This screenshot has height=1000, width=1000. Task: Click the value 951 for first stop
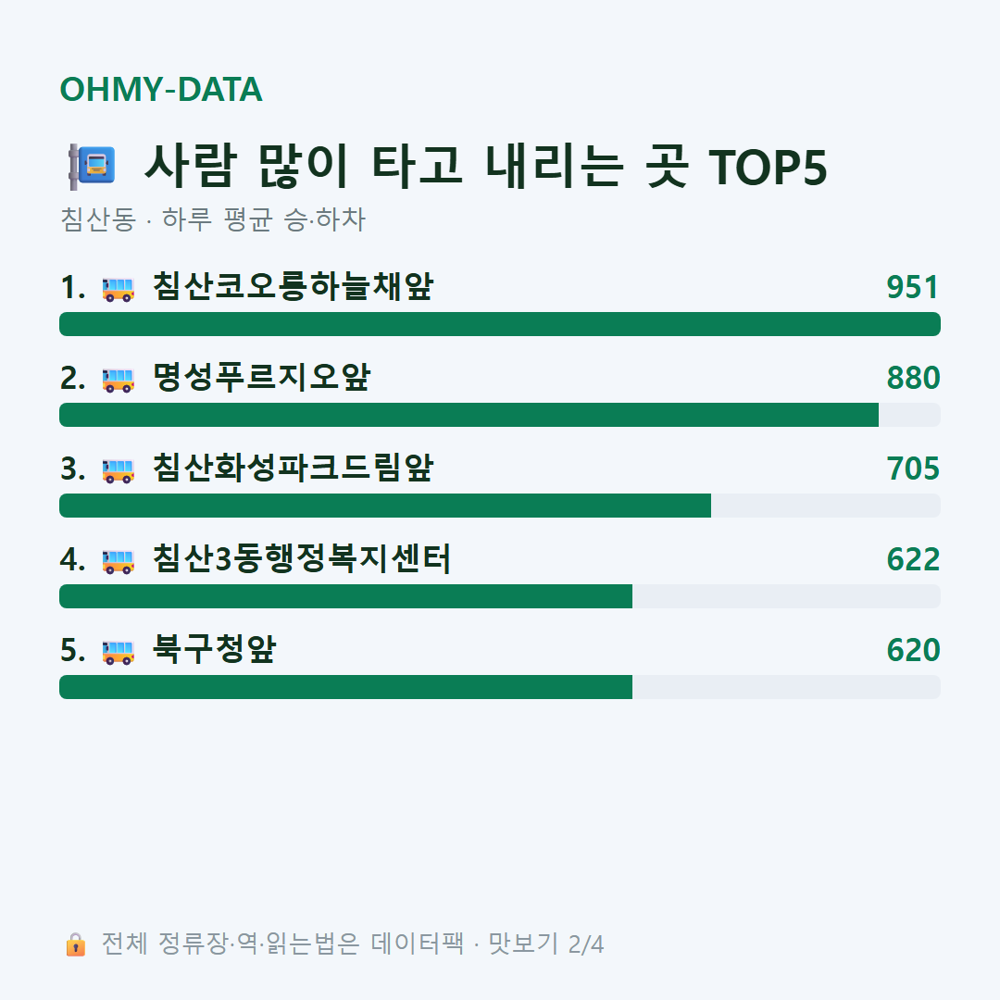[913, 287]
